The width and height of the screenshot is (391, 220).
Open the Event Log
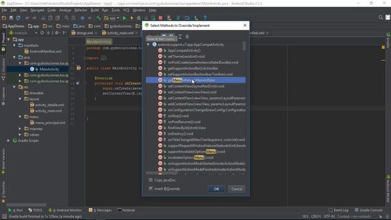(338, 210)
